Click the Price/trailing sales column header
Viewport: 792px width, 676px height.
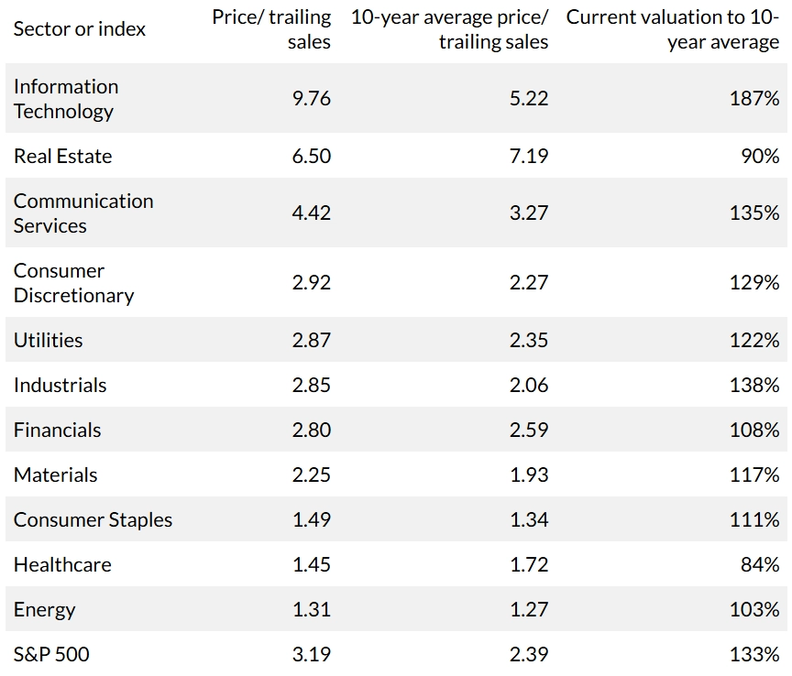(x=271, y=29)
